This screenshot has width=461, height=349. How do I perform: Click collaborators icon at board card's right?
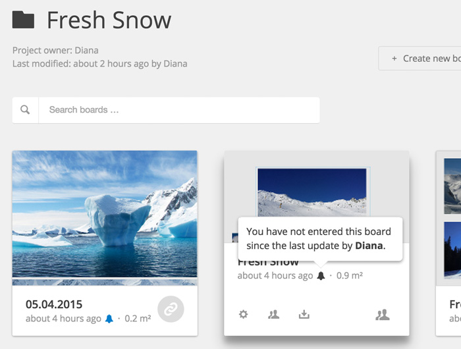383,315
